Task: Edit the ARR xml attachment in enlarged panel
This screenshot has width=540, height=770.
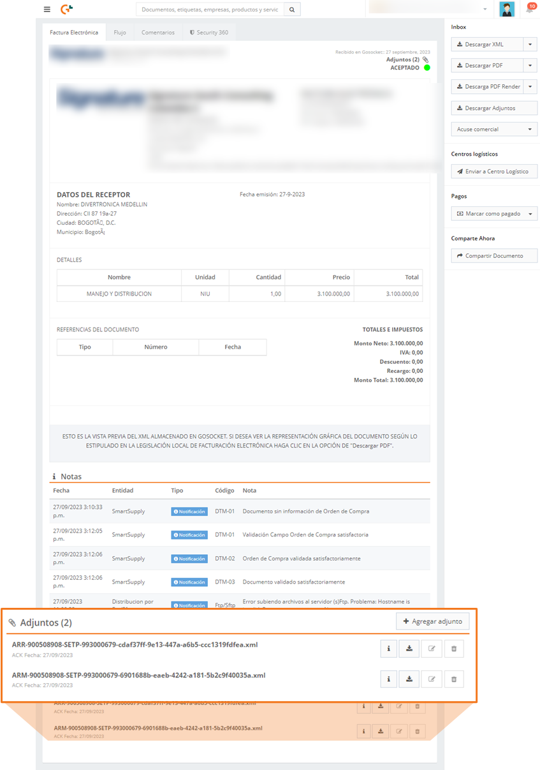Action: click(432, 649)
